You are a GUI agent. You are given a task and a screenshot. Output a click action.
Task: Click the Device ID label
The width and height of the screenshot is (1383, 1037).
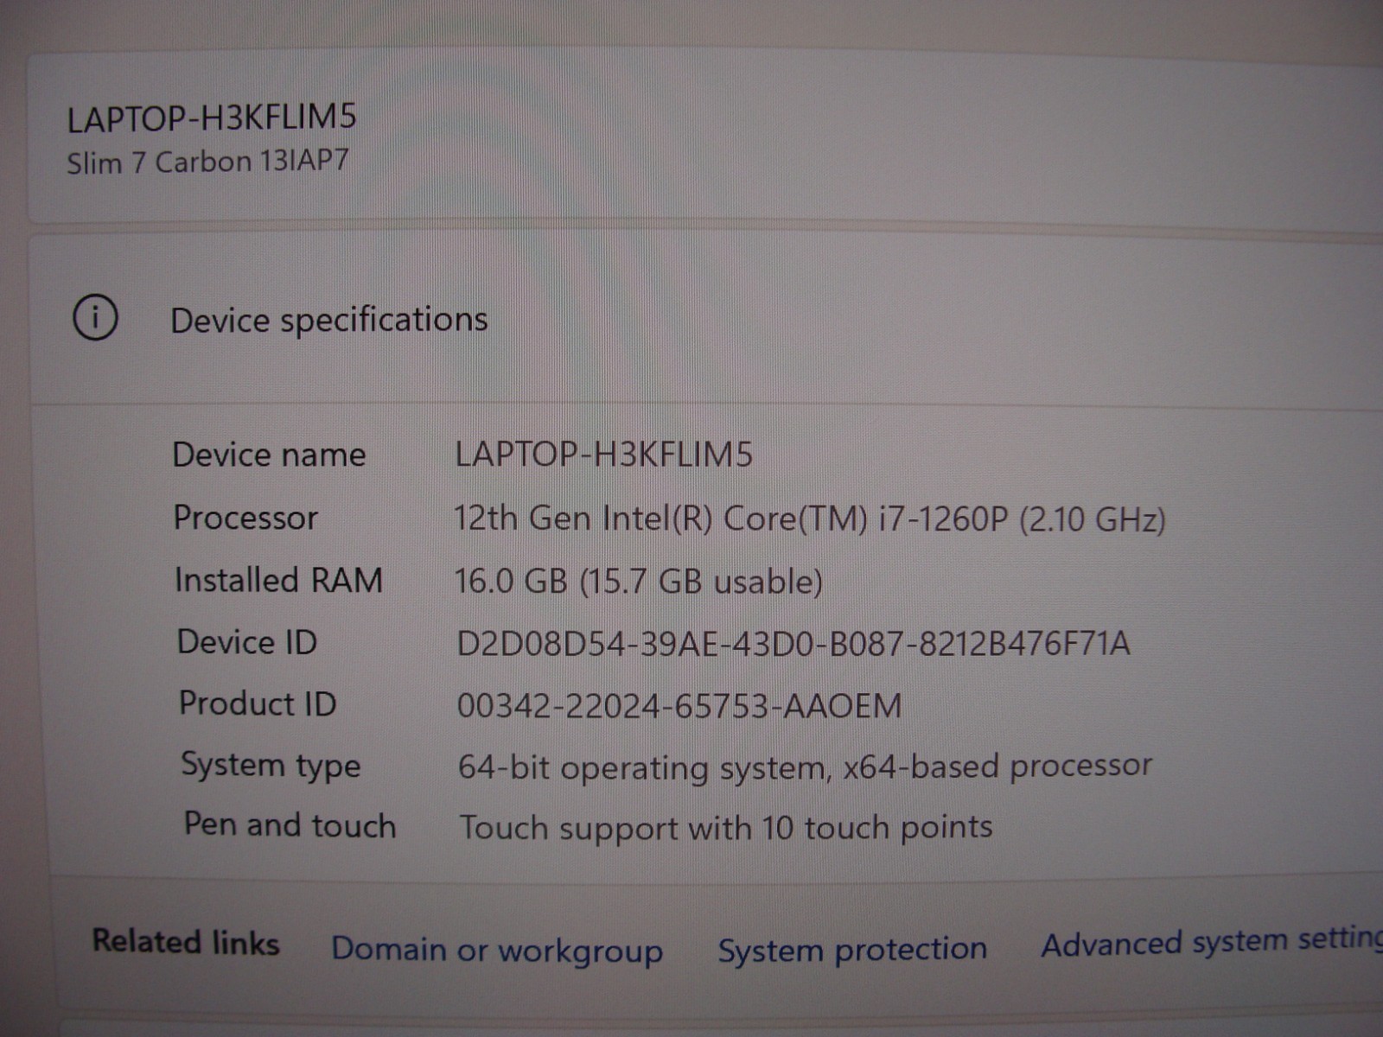(x=247, y=642)
